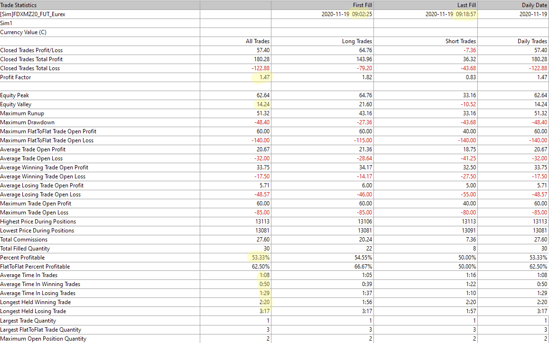Select the FlatToFlat Percent Profitable label
549x343 pixels.
(x=35, y=267)
